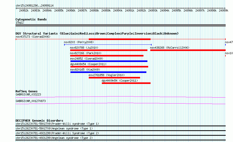Click the gray 15q12 cytogenetic band bar
This screenshot has width=233, height=142.
pyautogui.click(x=120, y=25)
